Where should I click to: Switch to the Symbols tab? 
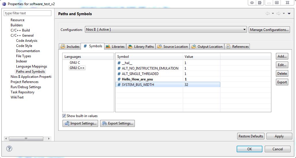pyautogui.click(x=92, y=46)
